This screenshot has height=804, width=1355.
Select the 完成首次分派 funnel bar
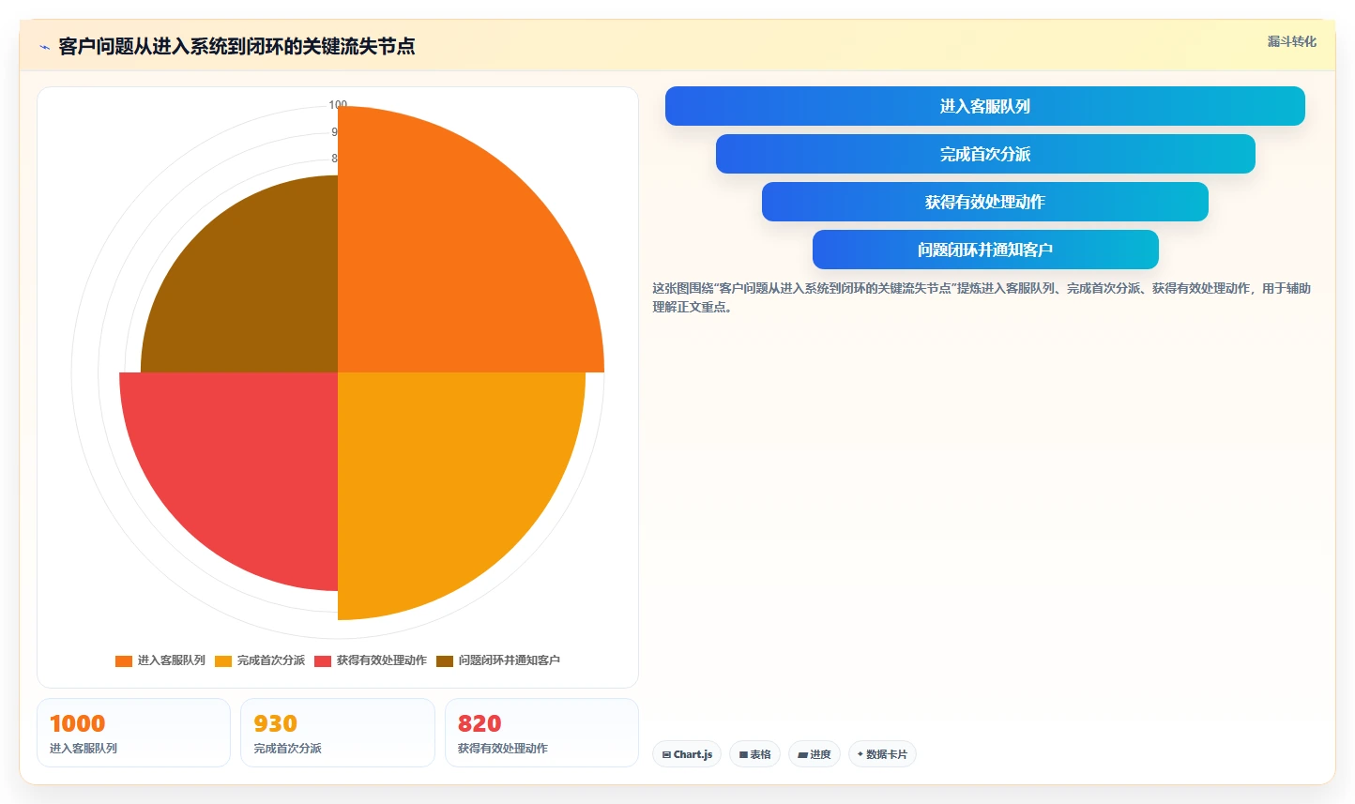pyautogui.click(x=984, y=154)
